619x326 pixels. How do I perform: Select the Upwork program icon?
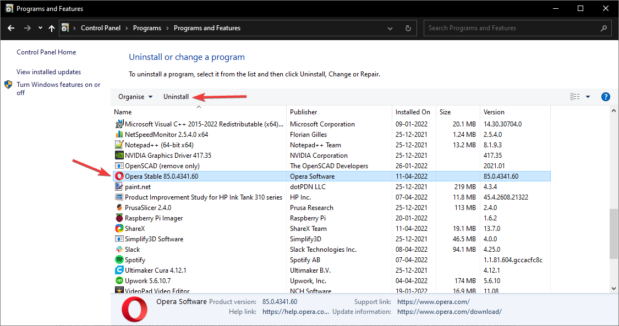tap(119, 281)
